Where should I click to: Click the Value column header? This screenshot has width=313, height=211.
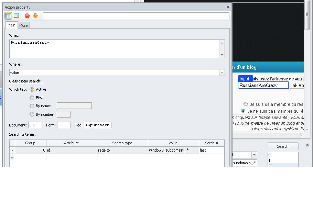(x=173, y=143)
